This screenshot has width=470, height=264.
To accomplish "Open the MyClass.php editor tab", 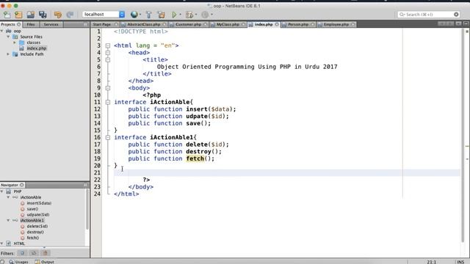I will 228,24.
